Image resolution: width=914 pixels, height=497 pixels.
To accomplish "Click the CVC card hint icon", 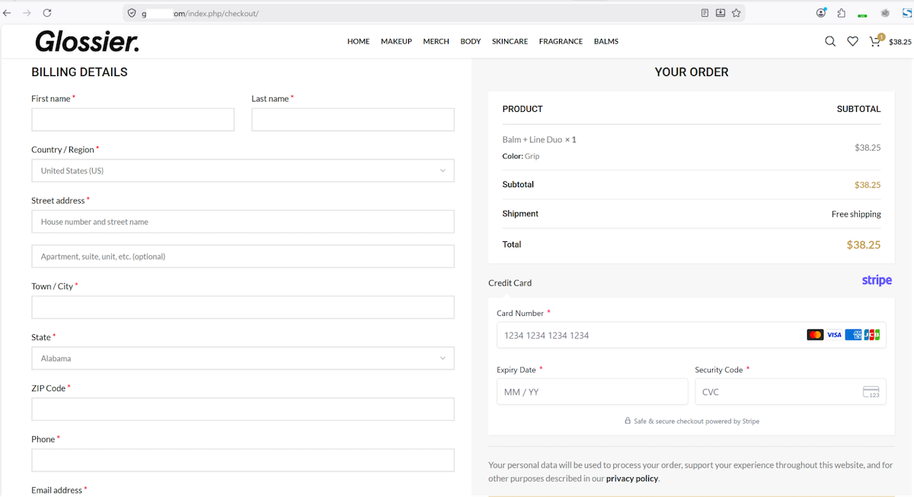I will (871, 392).
